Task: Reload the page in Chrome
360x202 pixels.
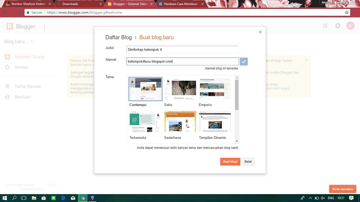Action: (19, 12)
